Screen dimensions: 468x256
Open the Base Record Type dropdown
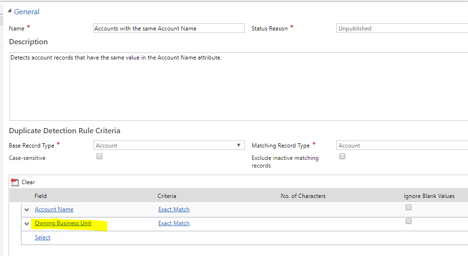[x=169, y=145]
